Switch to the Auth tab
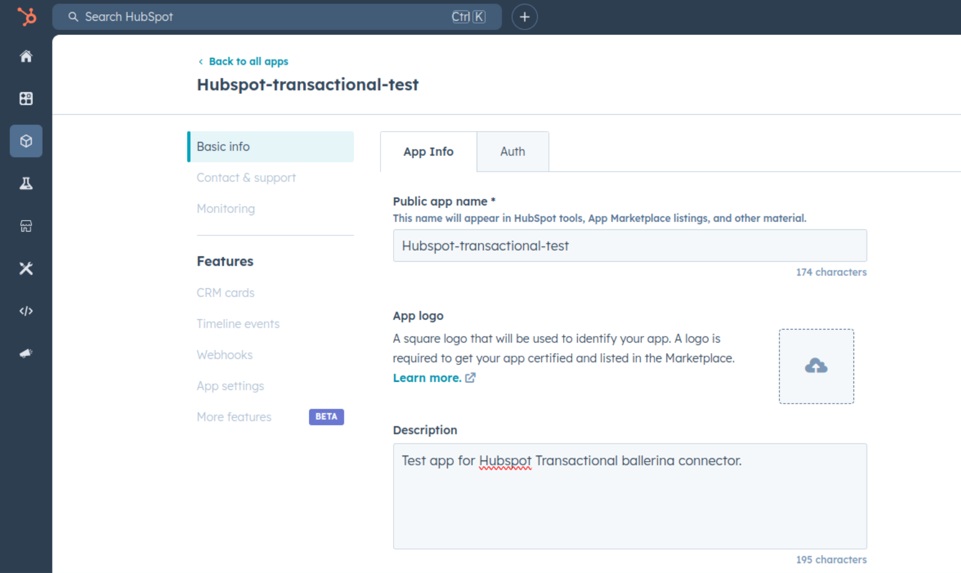The height and width of the screenshot is (573, 961). coord(513,151)
